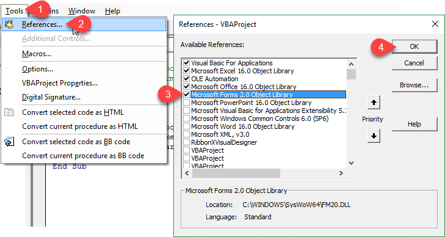This screenshot has height=237, width=445.
Task: Click list horizontal scroll right arrow
Action: 341,173
